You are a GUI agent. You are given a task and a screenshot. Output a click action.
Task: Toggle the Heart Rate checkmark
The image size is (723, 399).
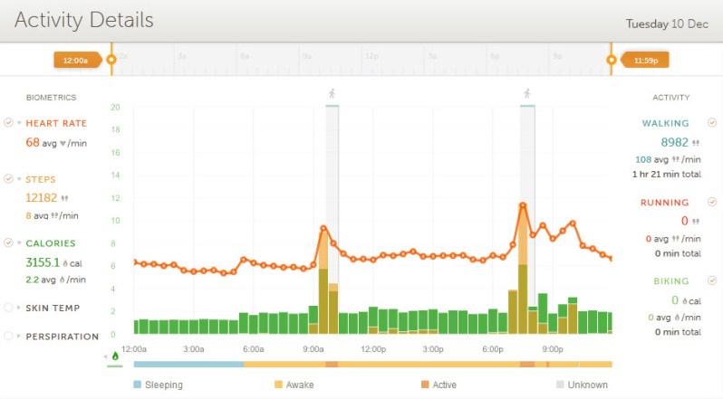(x=8, y=123)
